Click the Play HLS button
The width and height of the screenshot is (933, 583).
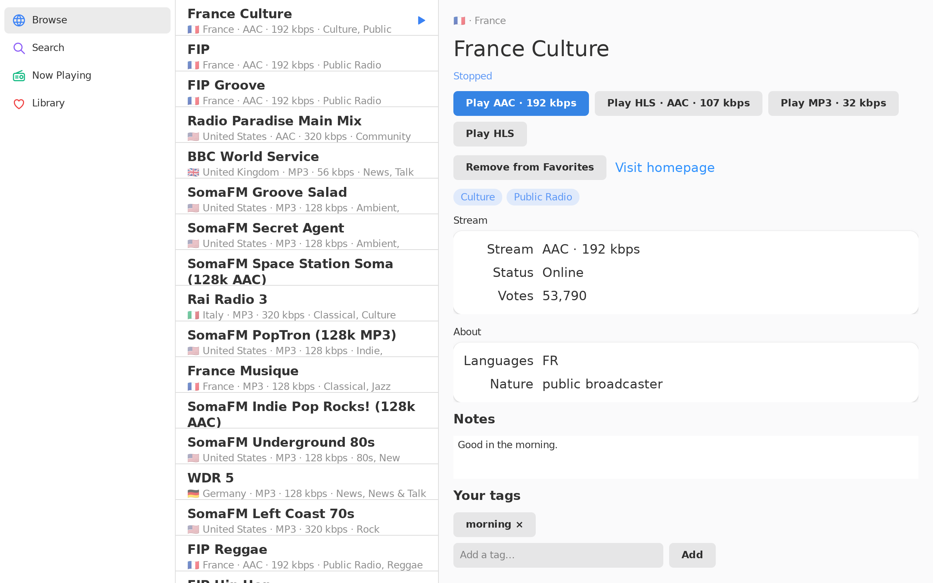[x=489, y=134]
